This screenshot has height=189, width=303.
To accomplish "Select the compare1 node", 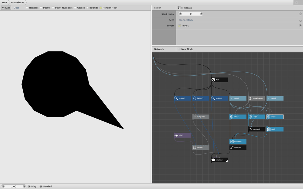I will 201,117.
